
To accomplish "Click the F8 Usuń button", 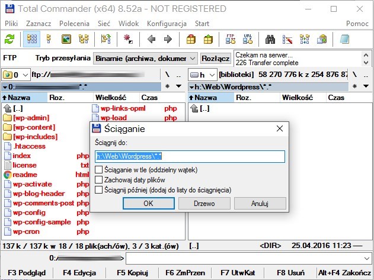I will tap(291, 273).
